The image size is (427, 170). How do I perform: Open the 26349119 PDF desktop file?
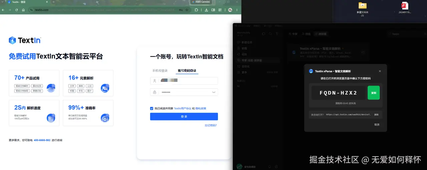point(405,8)
